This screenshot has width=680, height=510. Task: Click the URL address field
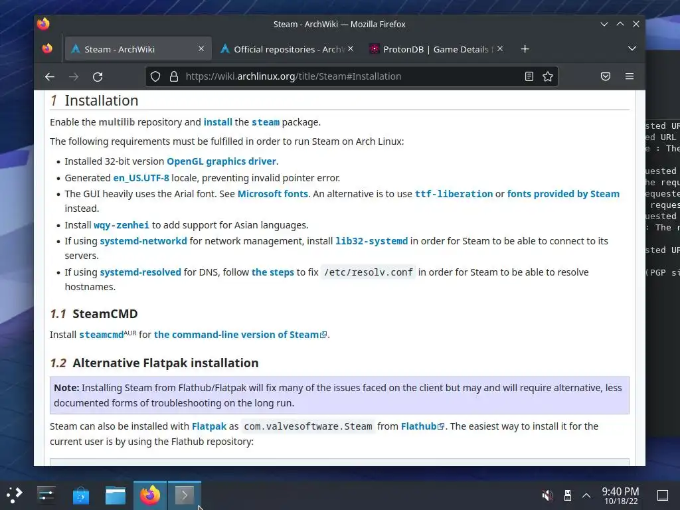(x=351, y=76)
